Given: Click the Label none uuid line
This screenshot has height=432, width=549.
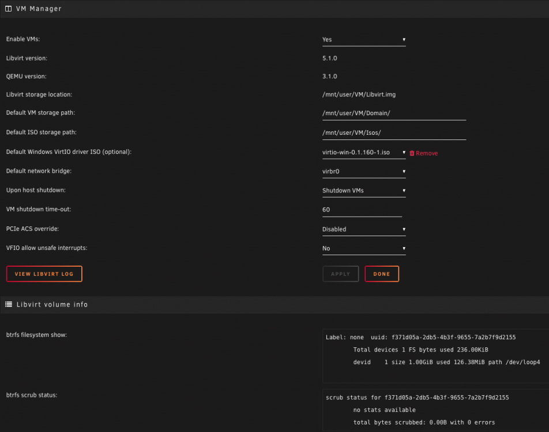Looking at the screenshot, I should (420, 337).
